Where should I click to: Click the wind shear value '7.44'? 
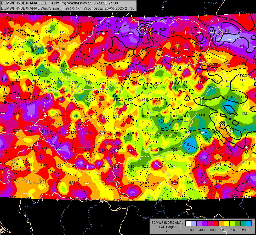pos(35,31)
